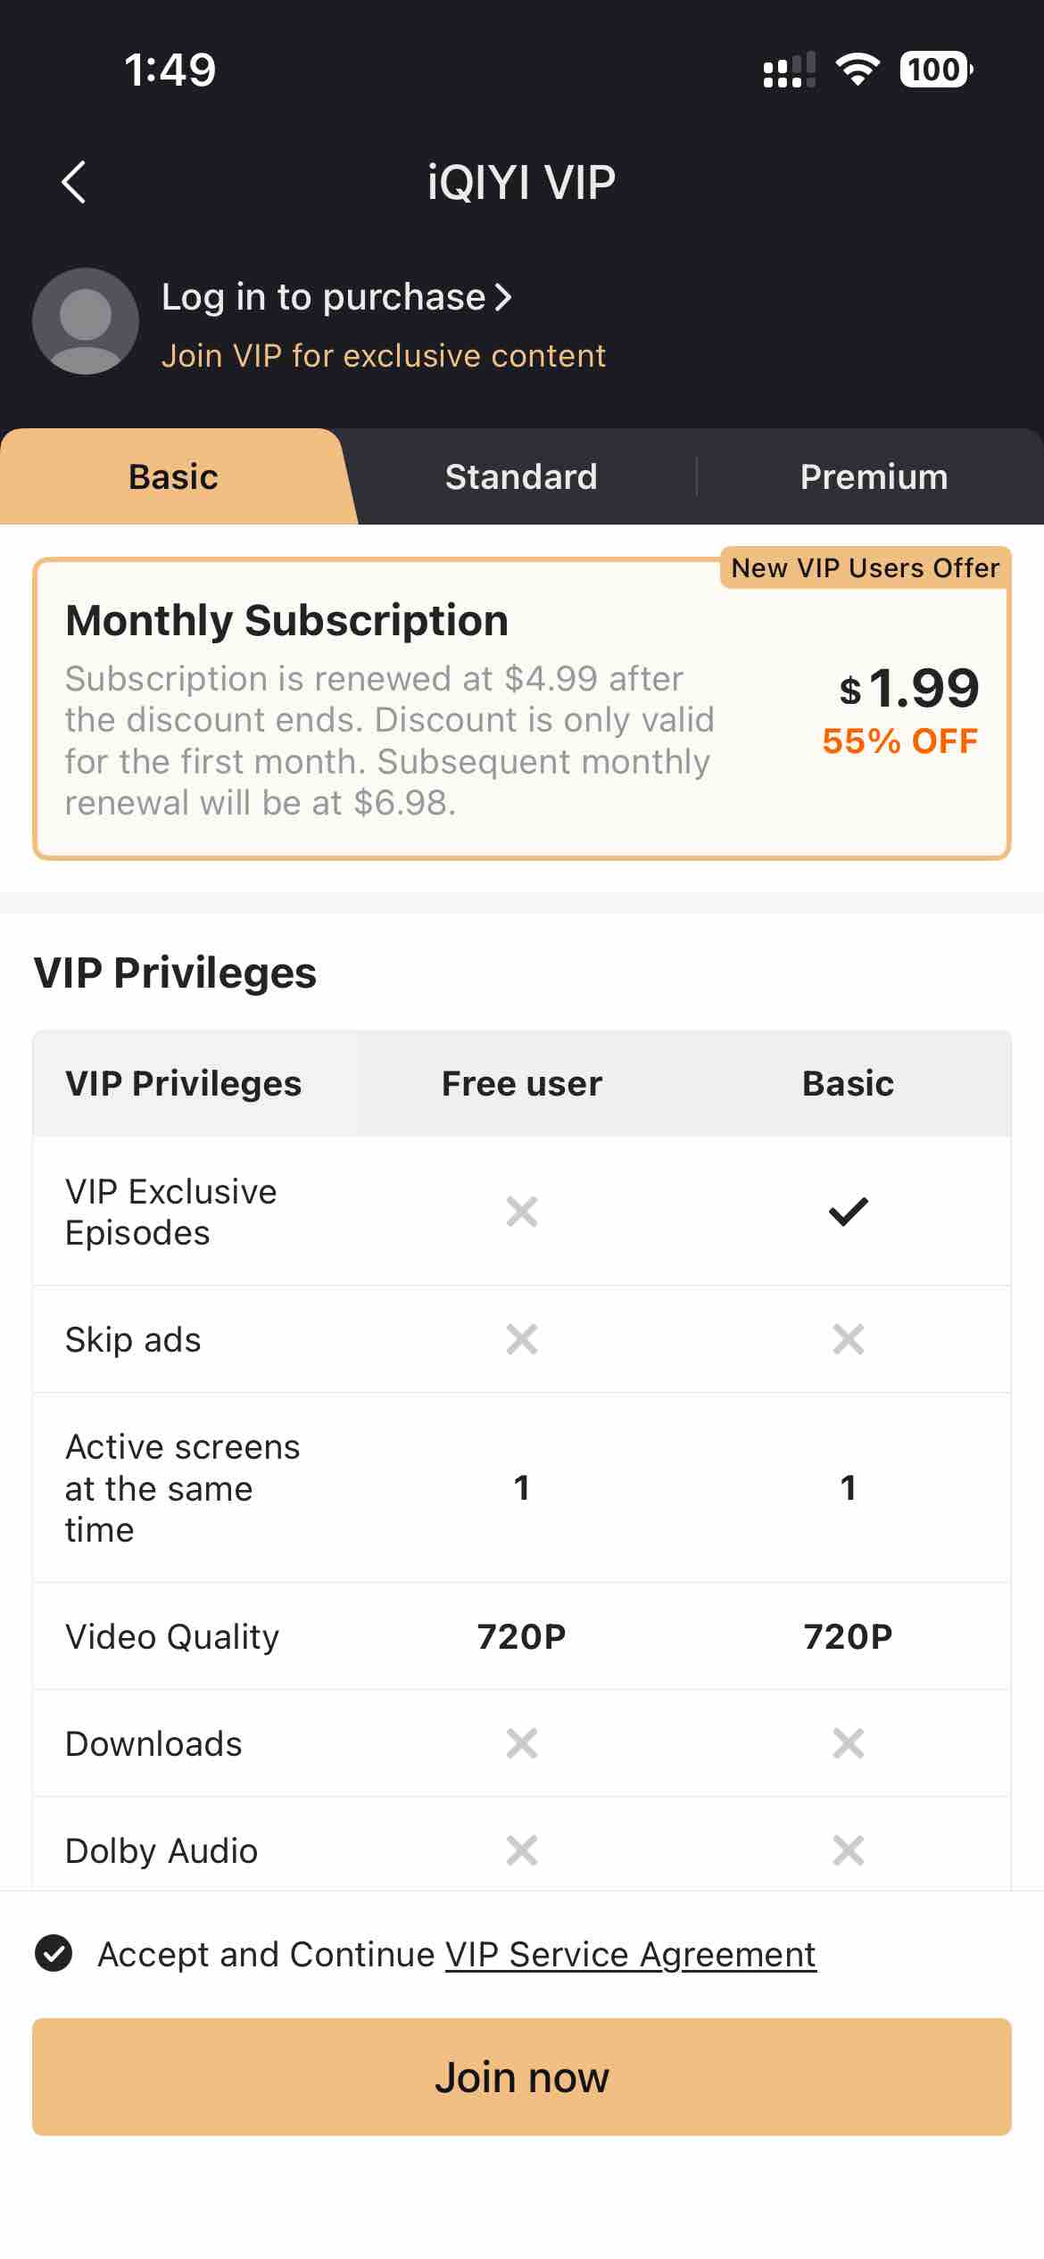This screenshot has width=1044, height=2259.
Task: Tap Basic X icon for Downloads
Action: click(848, 1742)
